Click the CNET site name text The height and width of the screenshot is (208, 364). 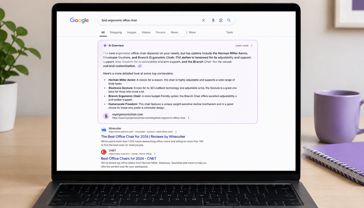click(x=112, y=151)
